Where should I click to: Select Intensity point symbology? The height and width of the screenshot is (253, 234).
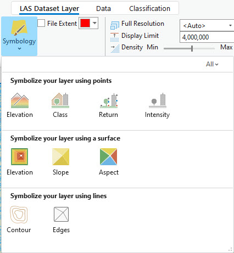pos(158,100)
